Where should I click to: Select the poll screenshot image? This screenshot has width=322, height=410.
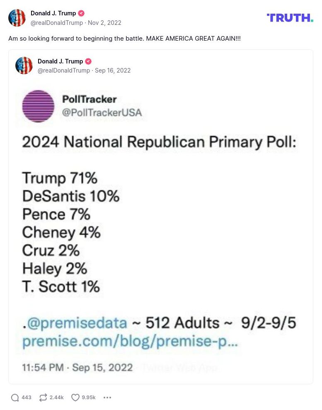click(x=161, y=228)
